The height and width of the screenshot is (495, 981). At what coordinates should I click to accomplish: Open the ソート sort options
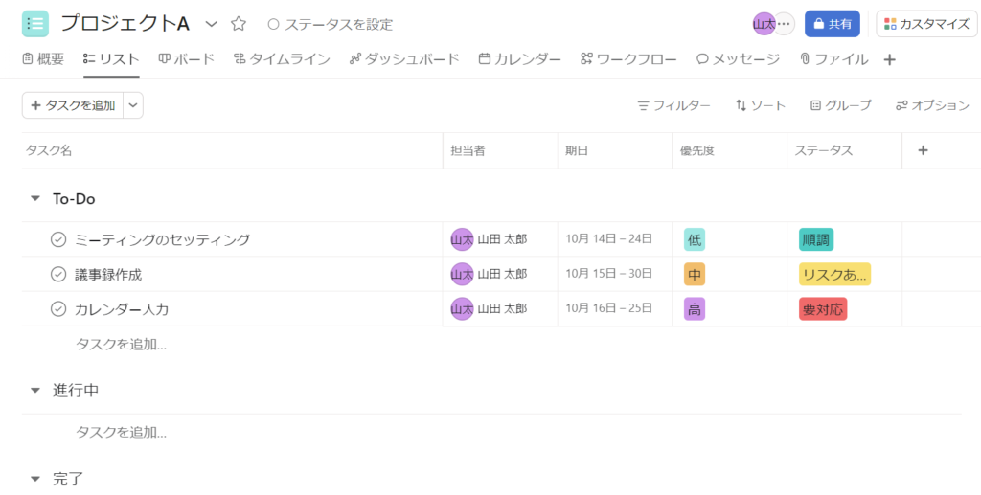click(x=761, y=105)
